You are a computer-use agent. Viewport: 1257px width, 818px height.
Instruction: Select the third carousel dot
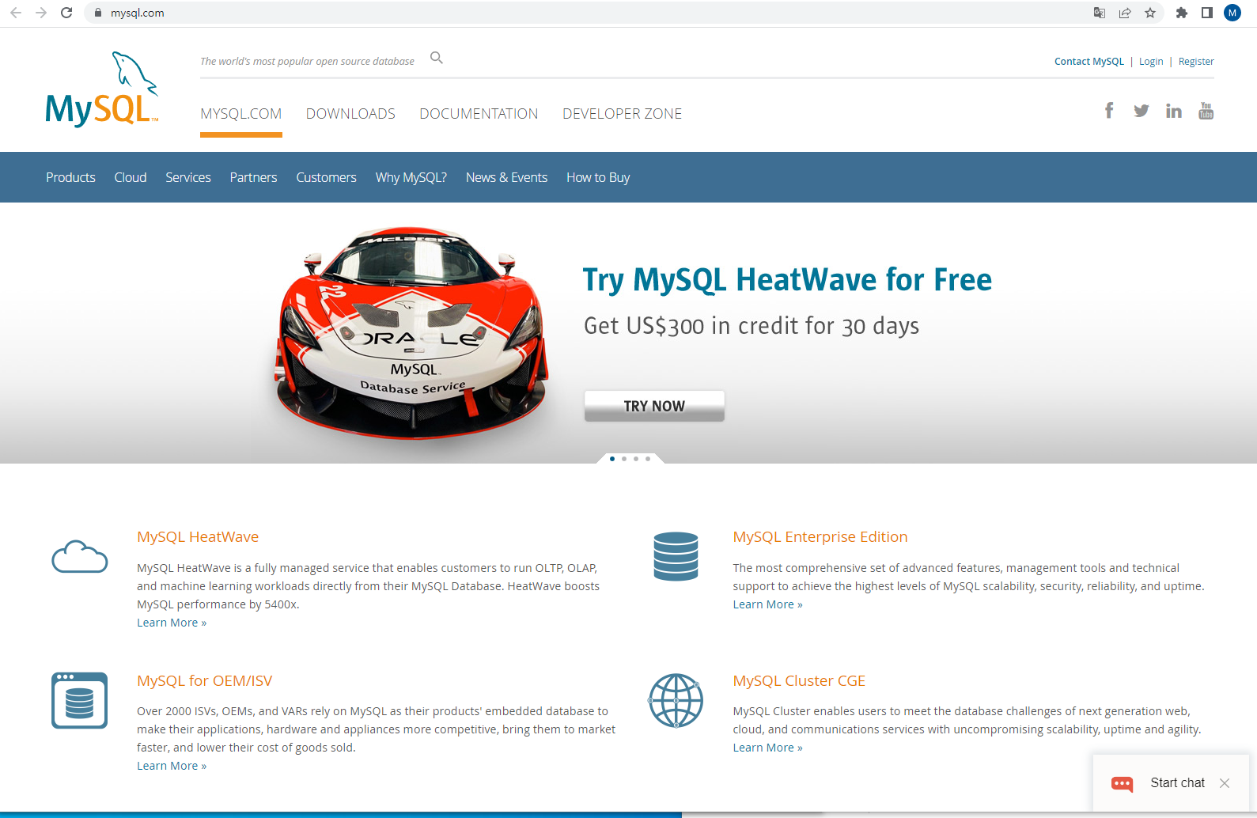point(636,459)
